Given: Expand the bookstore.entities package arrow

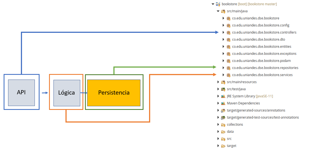Looking at the screenshot, I should 223,47.
